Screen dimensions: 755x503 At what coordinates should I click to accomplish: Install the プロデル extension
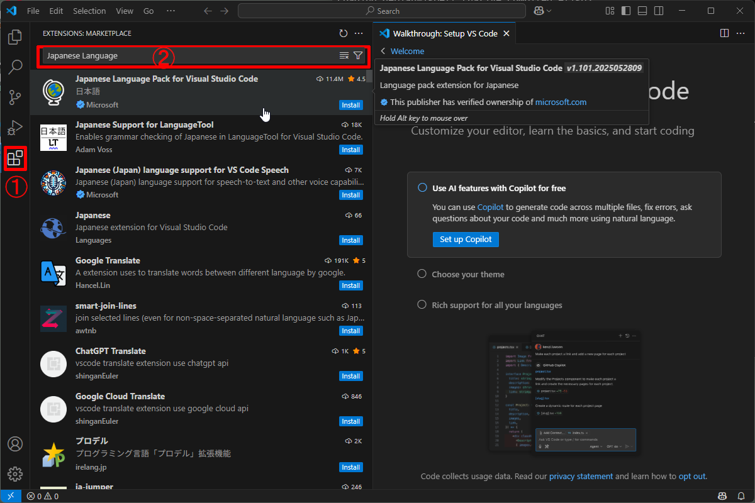click(351, 467)
